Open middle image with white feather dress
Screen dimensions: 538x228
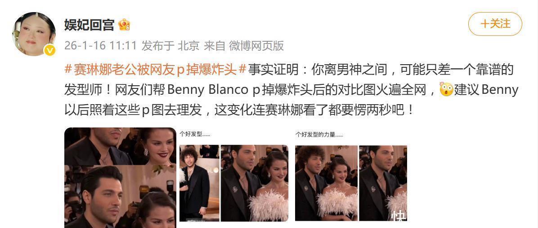coord(254,183)
